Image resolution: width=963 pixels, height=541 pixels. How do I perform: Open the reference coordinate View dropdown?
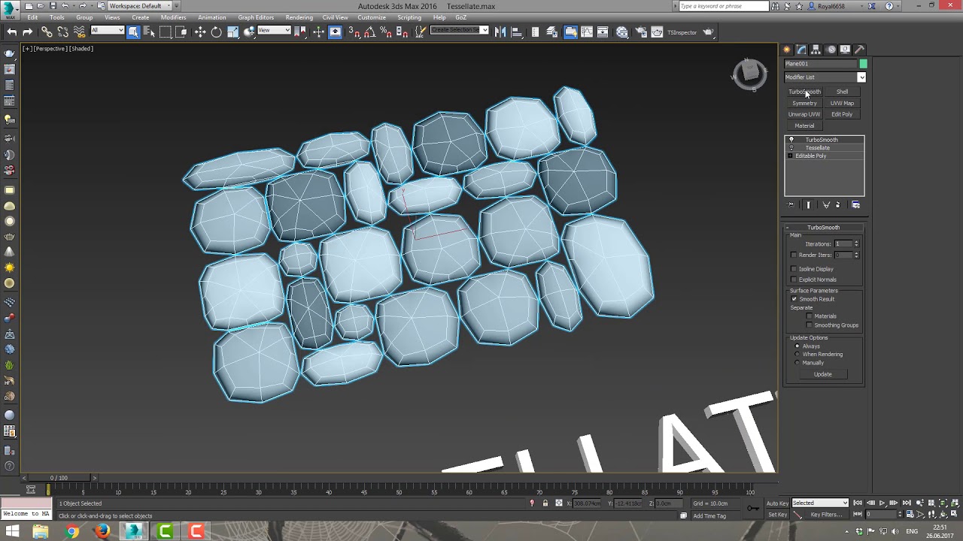pos(274,30)
